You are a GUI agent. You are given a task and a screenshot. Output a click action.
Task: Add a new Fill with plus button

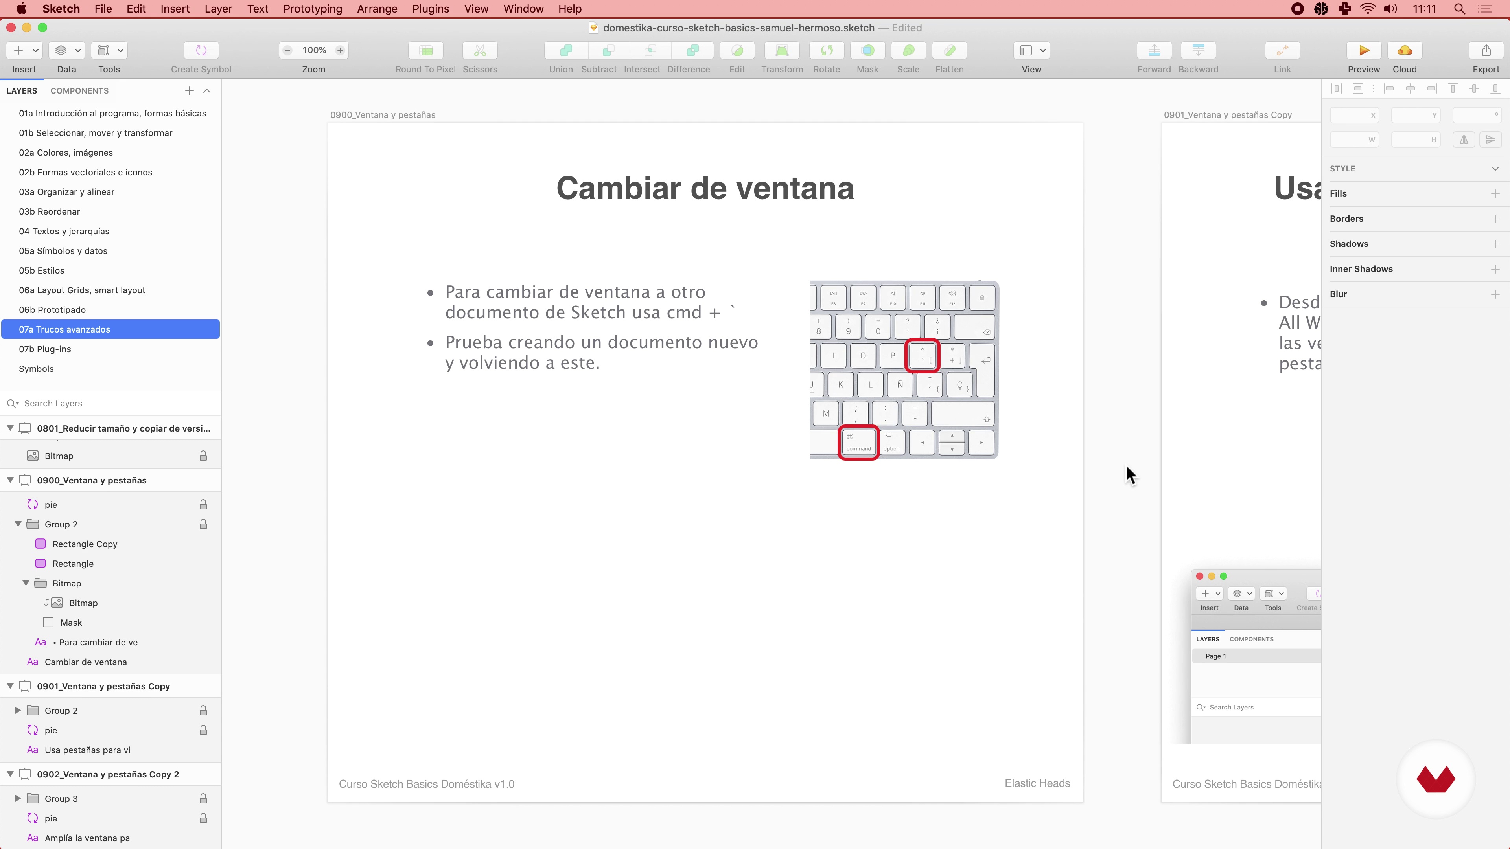[x=1495, y=193]
